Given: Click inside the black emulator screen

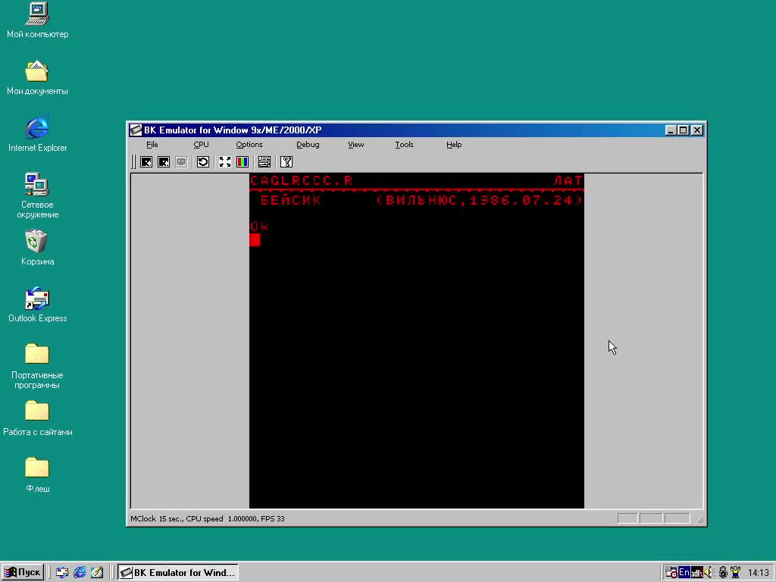Looking at the screenshot, I should click(x=417, y=364).
